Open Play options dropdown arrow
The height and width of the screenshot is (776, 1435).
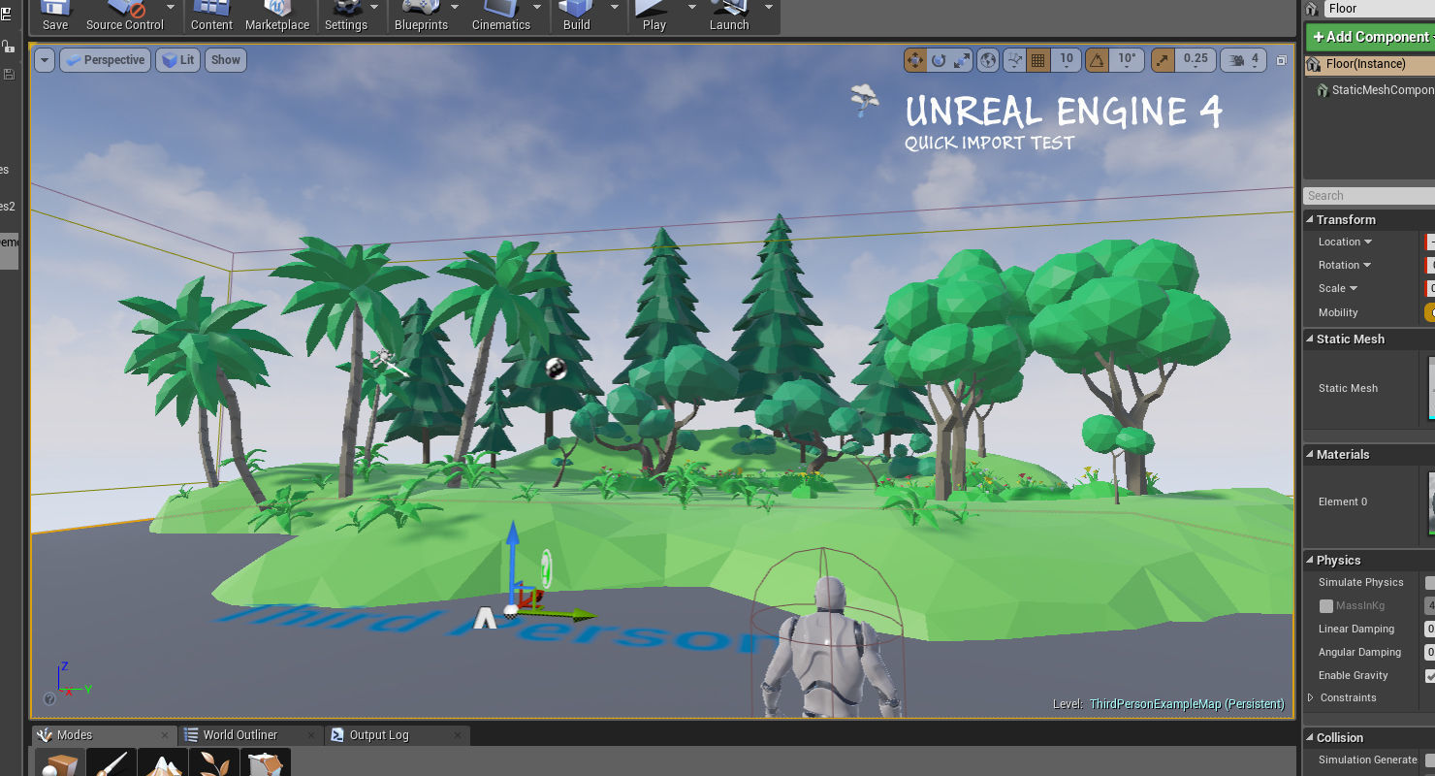tap(692, 6)
